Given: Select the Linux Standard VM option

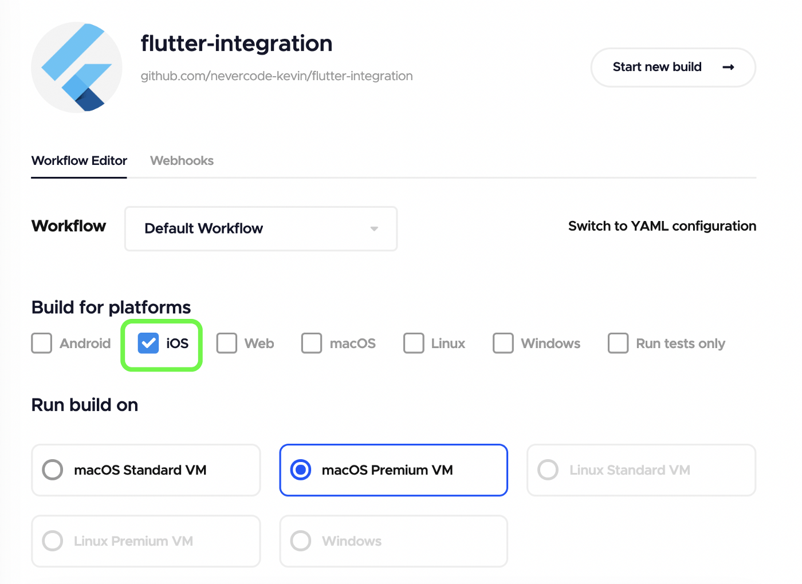Looking at the screenshot, I should click(642, 470).
